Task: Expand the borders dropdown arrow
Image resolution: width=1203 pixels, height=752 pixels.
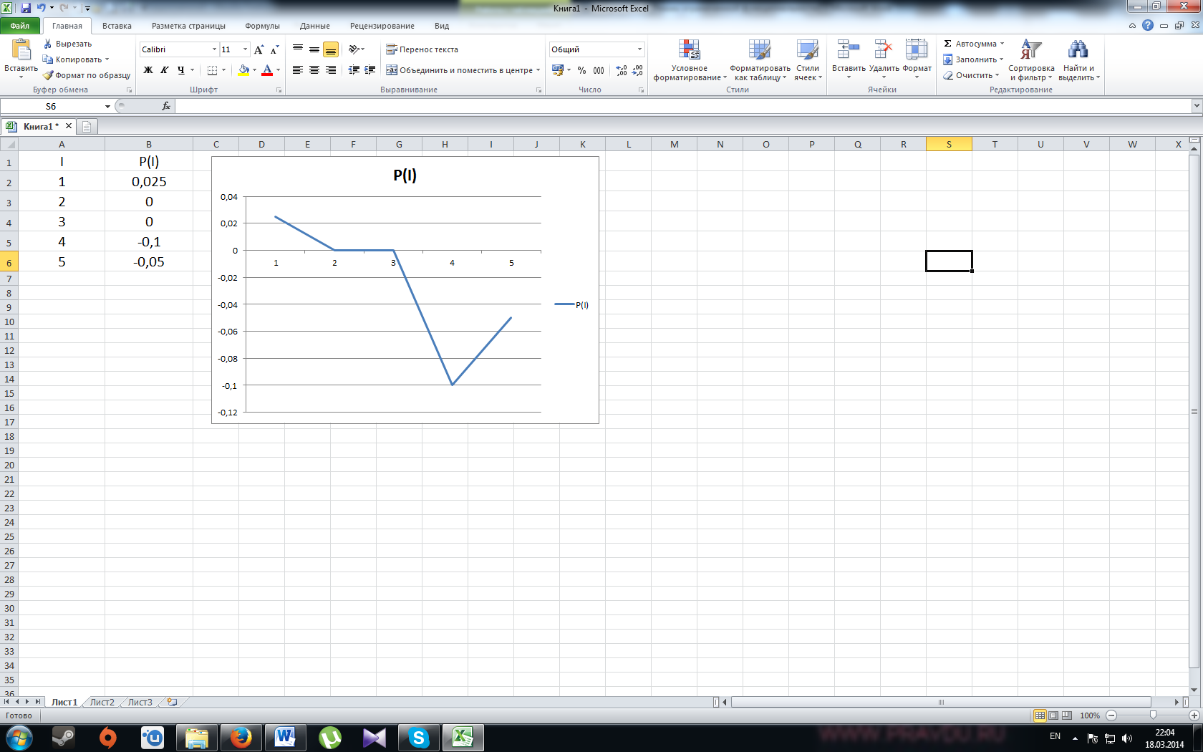Action: [223, 70]
